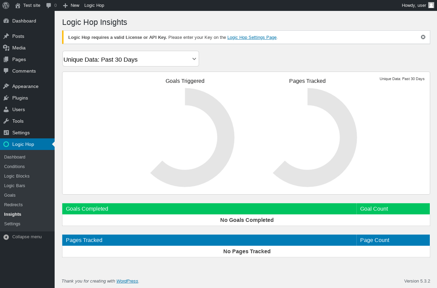Click the Pages Tracked donut chart

pos(315,137)
